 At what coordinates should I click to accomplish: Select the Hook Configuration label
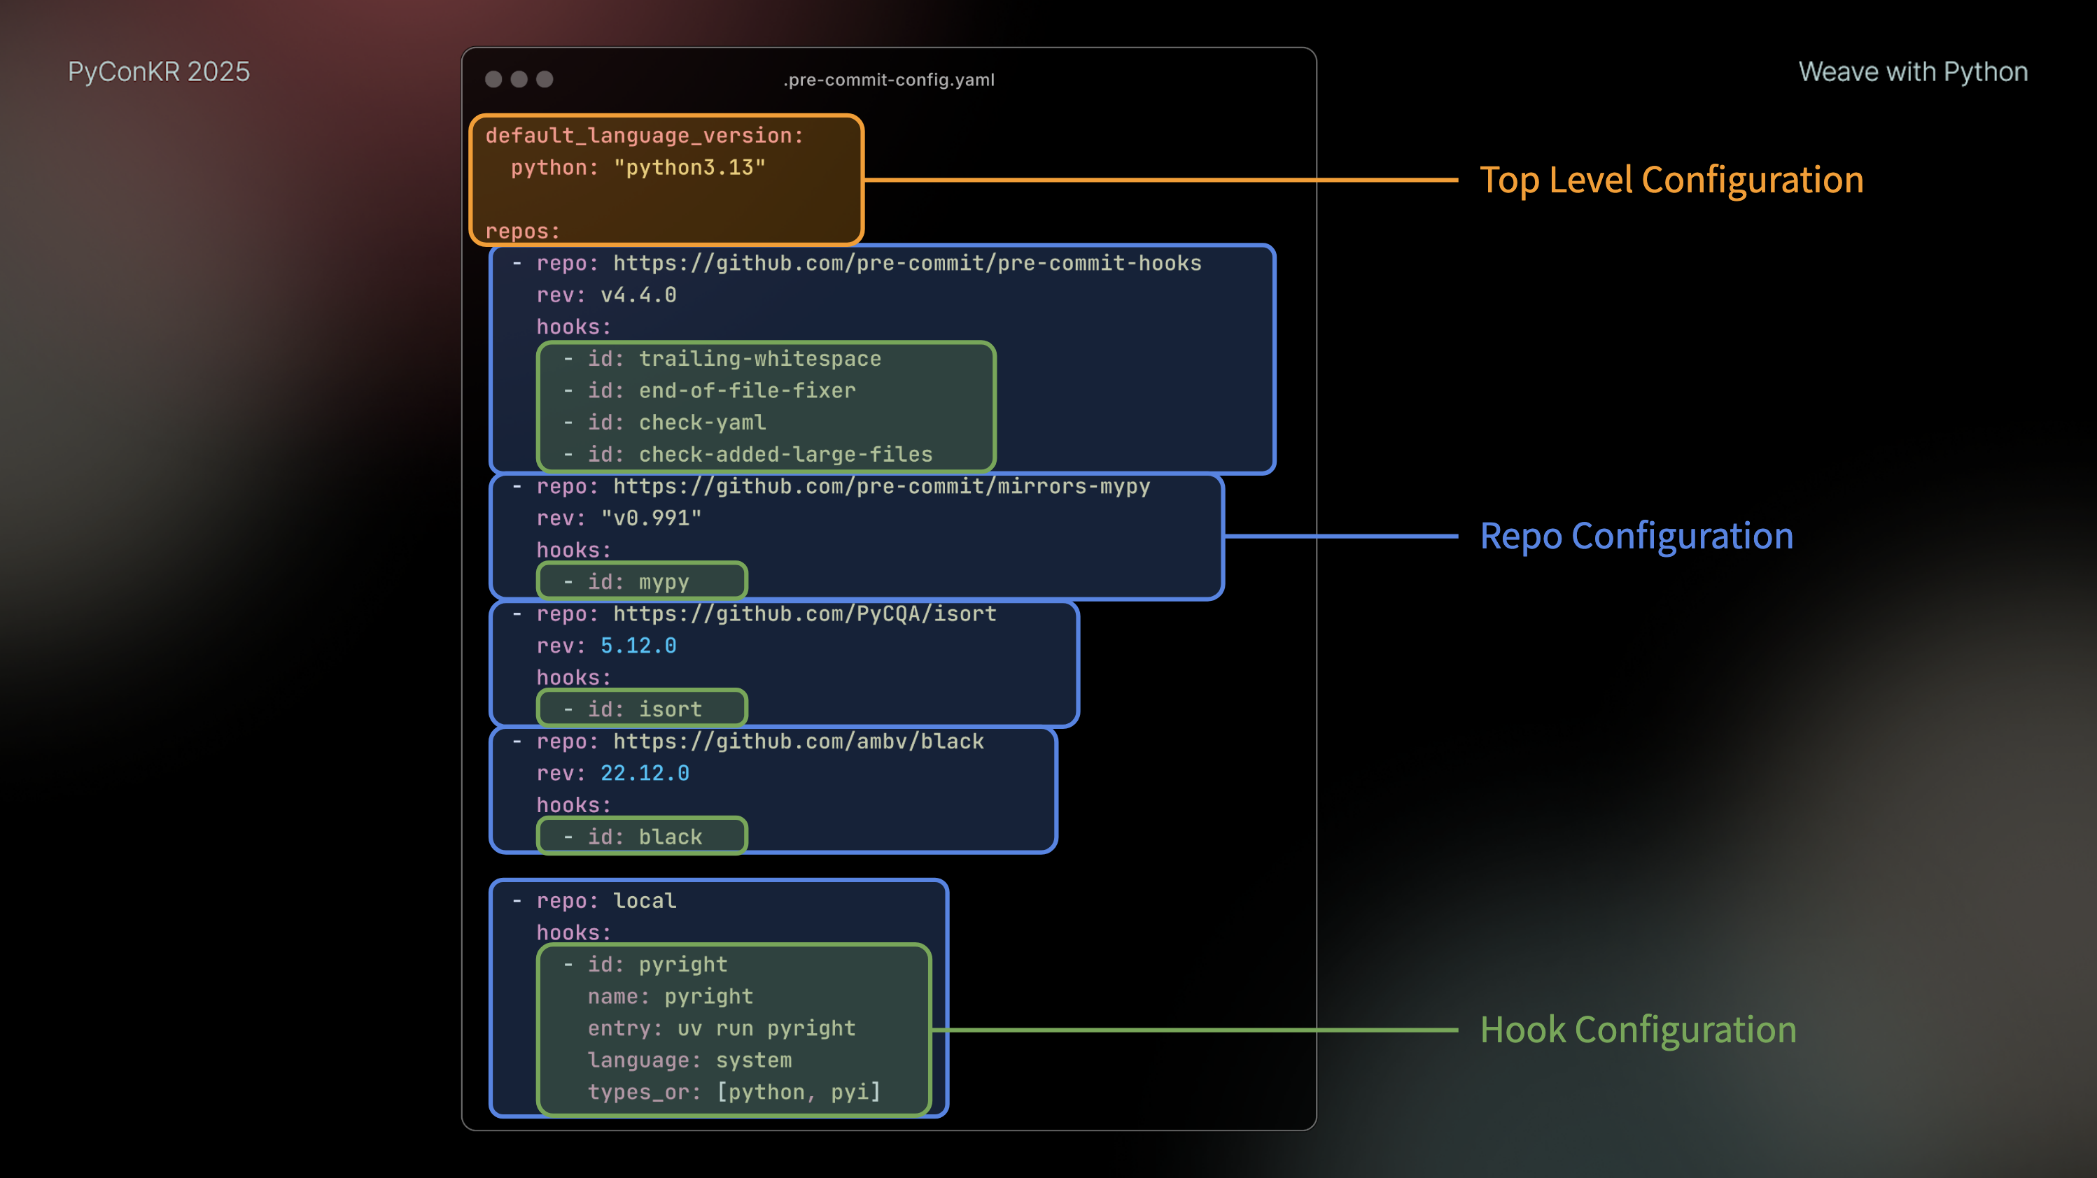click(x=1637, y=1030)
